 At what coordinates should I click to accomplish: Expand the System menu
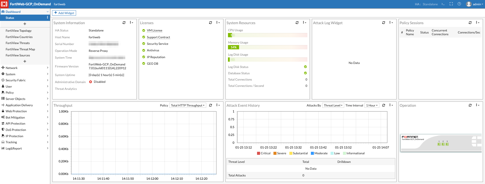[x=25, y=74]
